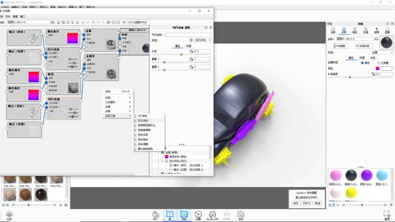Image resolution: width=395 pixels, height=222 pixels.
Task: Click texture map icon beside 重量 1 value
Action: tap(191, 59)
